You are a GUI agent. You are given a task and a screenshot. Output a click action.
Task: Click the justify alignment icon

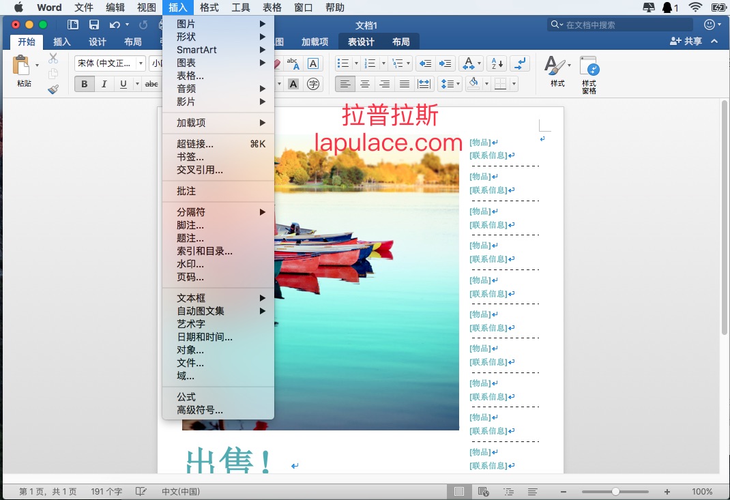coord(405,84)
